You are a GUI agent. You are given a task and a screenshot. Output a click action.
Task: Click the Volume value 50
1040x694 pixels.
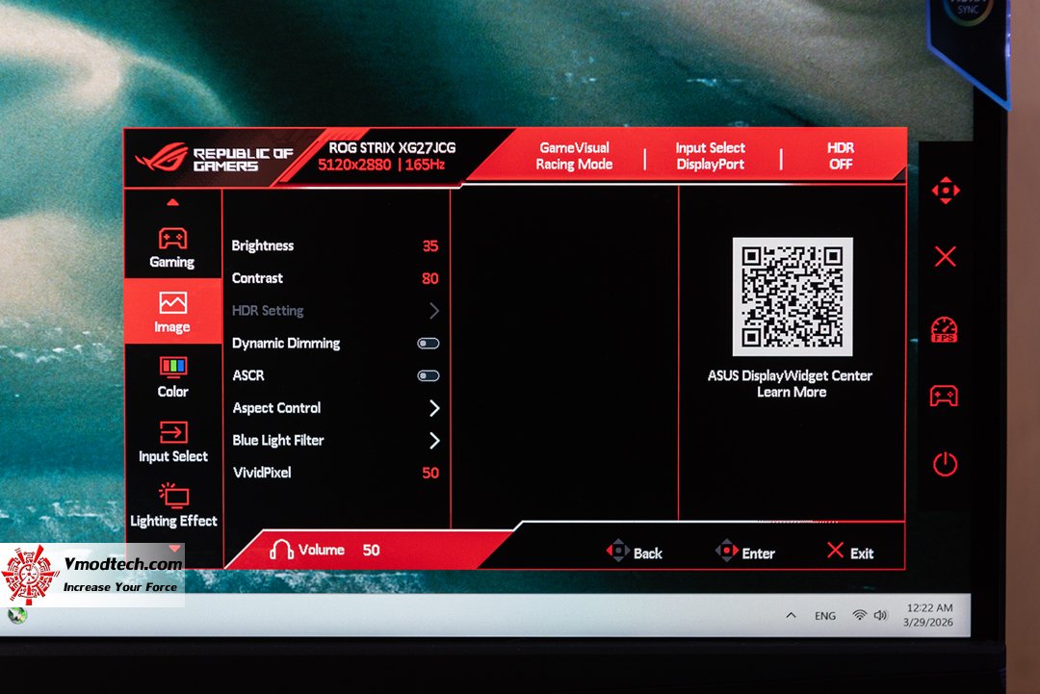point(372,551)
